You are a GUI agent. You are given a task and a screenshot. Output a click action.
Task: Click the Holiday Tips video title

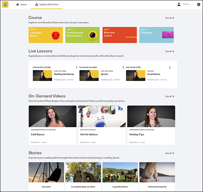(137, 135)
